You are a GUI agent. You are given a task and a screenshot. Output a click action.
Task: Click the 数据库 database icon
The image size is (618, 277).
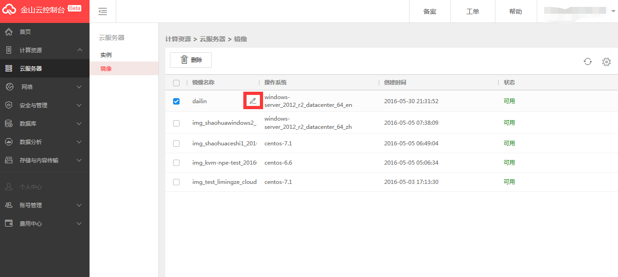(9, 123)
